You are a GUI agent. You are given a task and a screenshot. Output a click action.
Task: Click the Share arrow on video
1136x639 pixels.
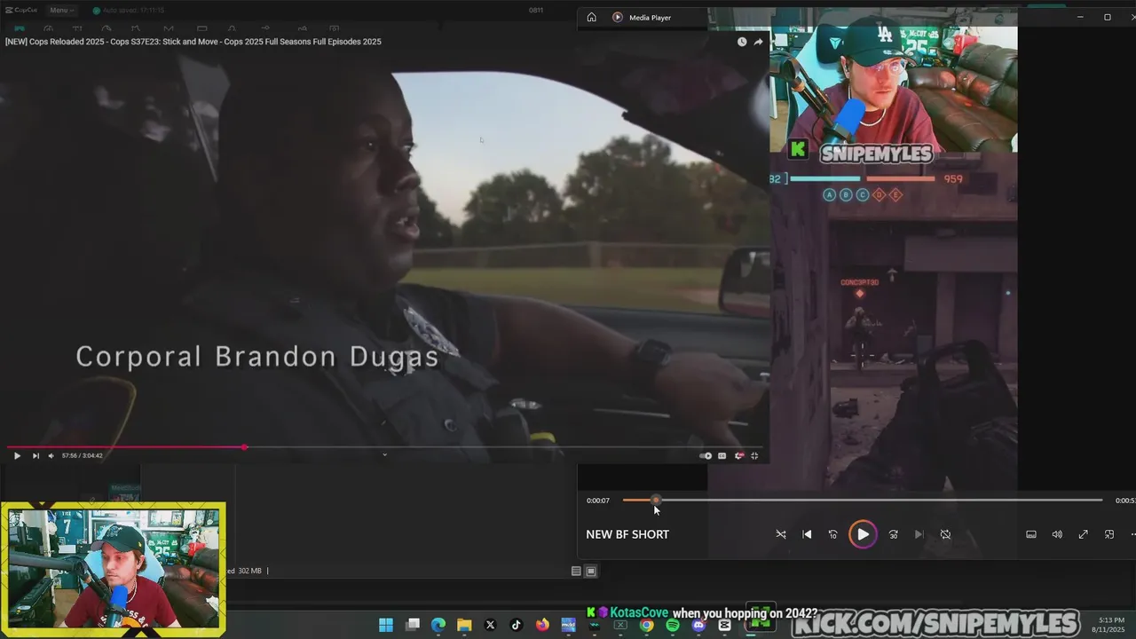point(758,42)
